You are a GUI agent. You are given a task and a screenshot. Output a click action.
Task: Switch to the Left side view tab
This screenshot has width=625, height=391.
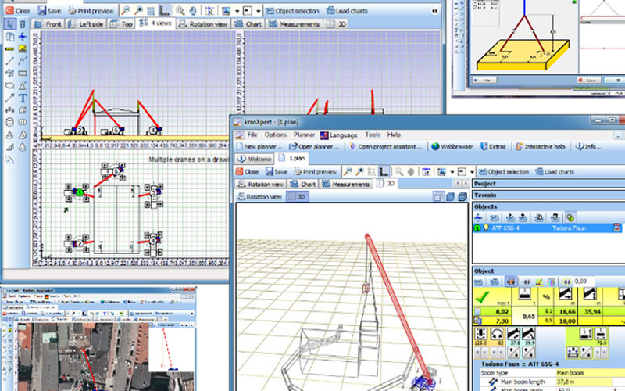[86, 24]
